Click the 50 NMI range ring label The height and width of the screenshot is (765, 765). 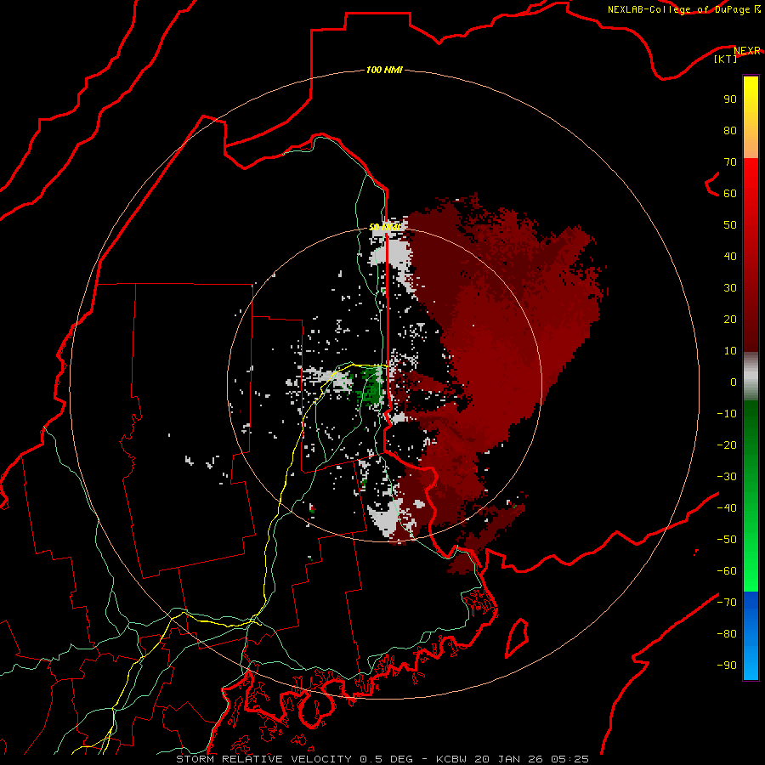pos(384,227)
